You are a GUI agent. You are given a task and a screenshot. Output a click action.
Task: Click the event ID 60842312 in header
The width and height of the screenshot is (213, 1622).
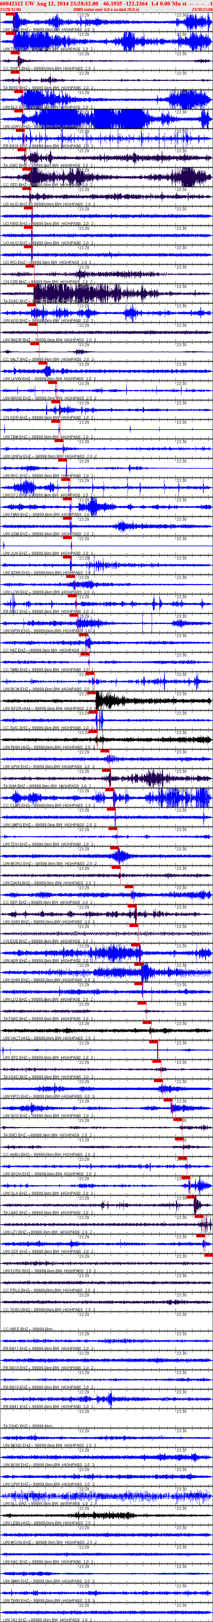pyautogui.click(x=12, y=3)
